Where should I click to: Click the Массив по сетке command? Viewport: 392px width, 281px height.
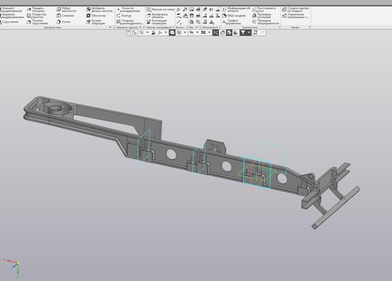160,9
